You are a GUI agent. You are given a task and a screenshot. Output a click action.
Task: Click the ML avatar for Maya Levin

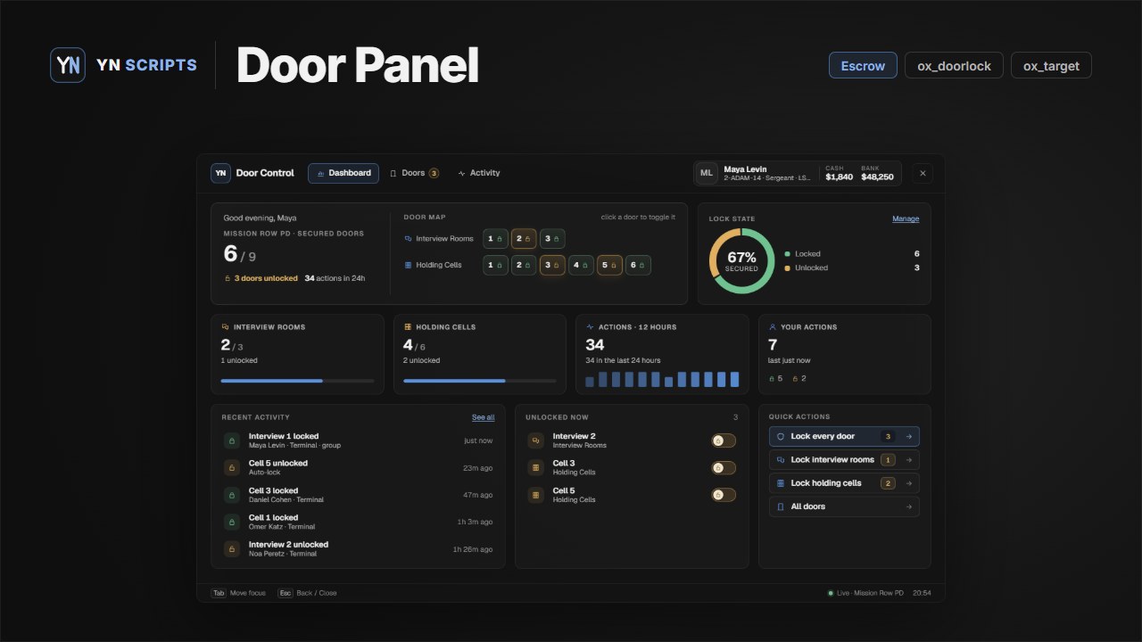point(707,173)
